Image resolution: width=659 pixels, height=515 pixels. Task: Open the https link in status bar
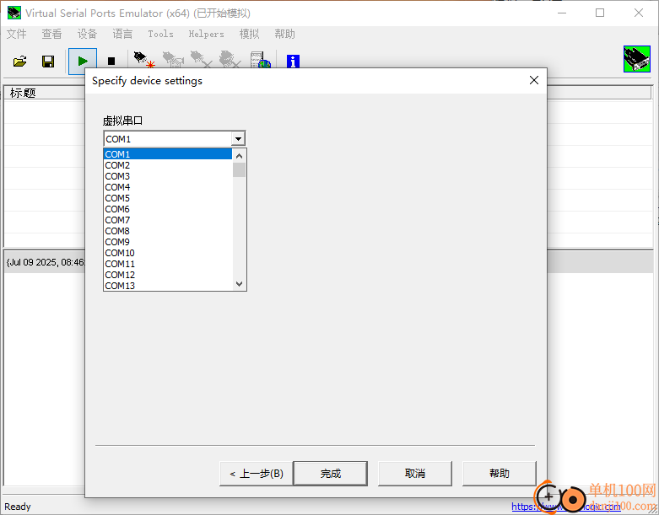pyautogui.click(x=565, y=507)
